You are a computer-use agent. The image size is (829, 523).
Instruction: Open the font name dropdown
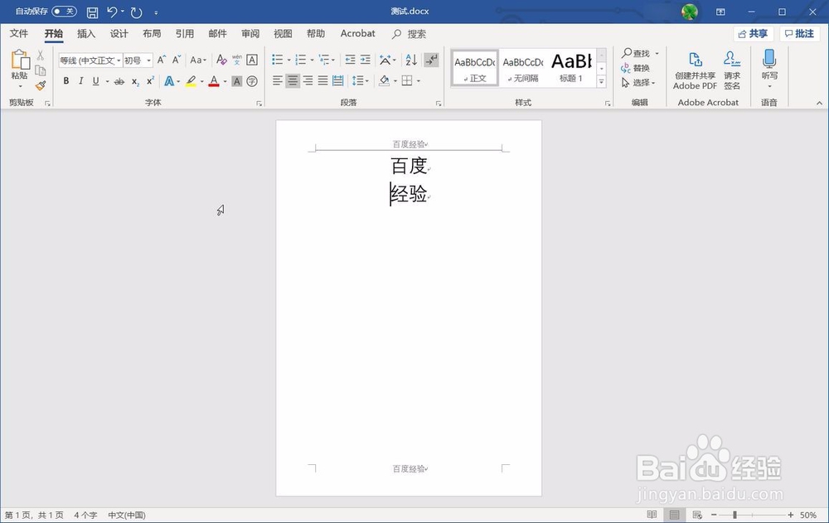point(119,61)
